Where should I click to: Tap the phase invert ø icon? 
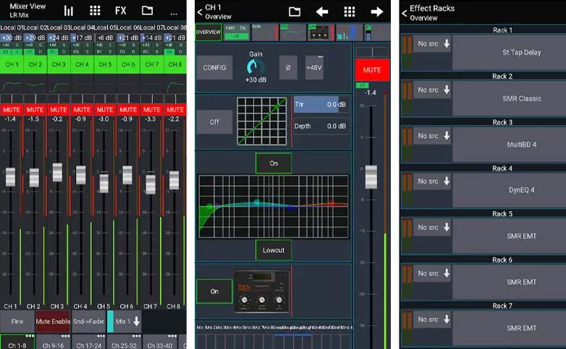point(288,67)
